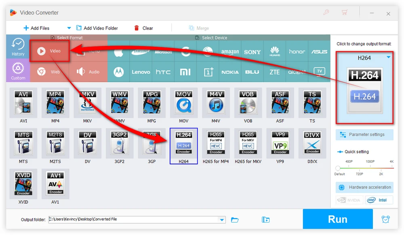Choose the MPG format icon
The height and width of the screenshot is (235, 404).
(x=152, y=103)
